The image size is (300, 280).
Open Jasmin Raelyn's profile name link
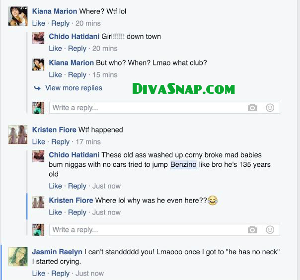pyautogui.click(x=57, y=252)
